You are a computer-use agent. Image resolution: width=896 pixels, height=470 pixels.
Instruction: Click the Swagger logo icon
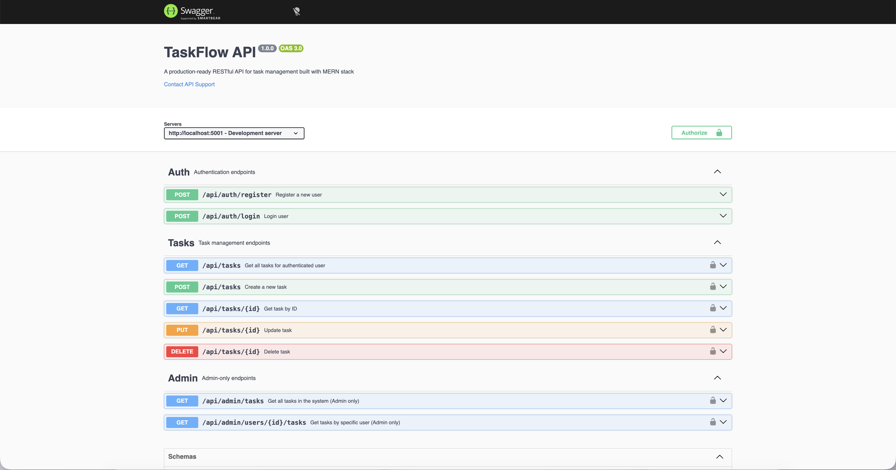(170, 11)
